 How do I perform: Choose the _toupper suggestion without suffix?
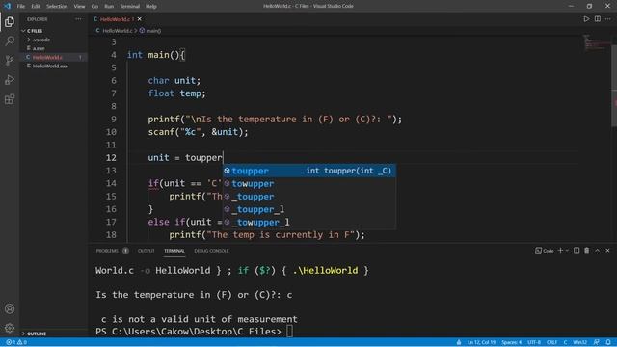coord(309,197)
